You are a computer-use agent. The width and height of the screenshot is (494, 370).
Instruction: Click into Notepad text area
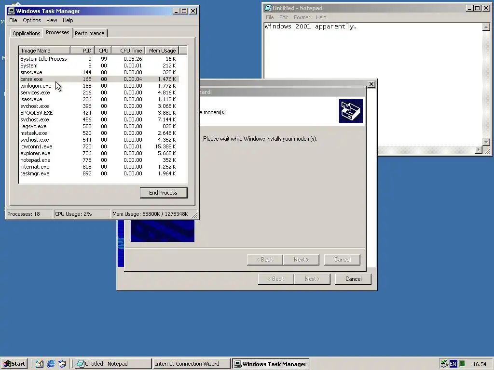(373, 53)
